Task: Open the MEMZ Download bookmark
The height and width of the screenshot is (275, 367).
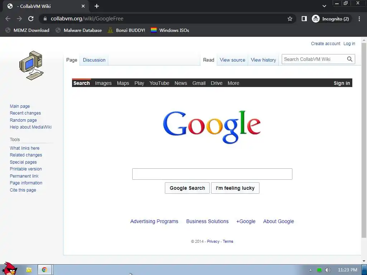Action: coord(27,30)
